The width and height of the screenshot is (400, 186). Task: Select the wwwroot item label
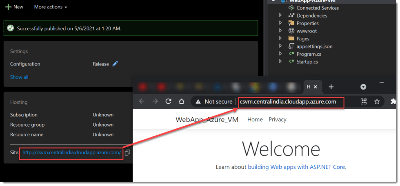click(307, 31)
